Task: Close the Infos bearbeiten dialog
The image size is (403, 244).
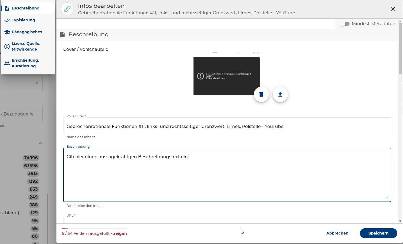Action: coord(393,9)
